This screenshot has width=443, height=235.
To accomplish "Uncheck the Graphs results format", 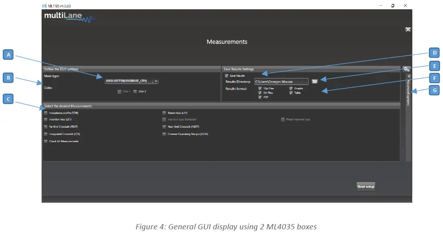I will (x=291, y=88).
